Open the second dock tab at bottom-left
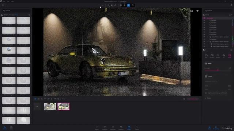The width and height of the screenshot is (234, 131). pos(11,128)
